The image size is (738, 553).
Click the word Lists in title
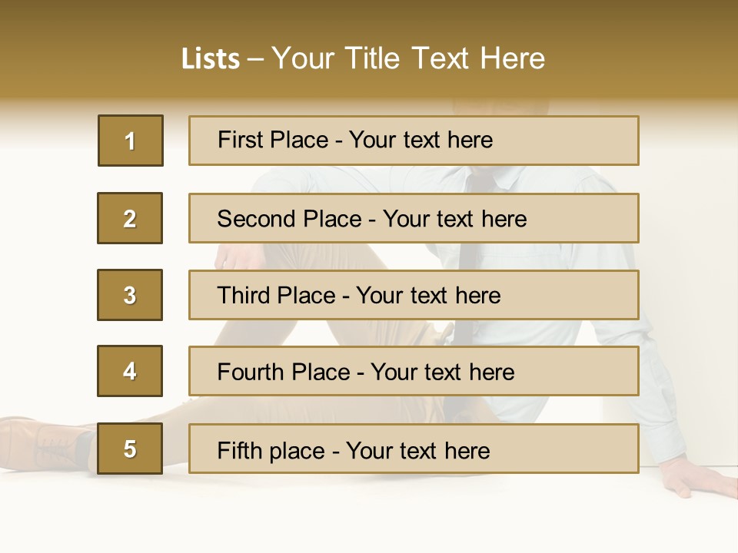point(211,59)
